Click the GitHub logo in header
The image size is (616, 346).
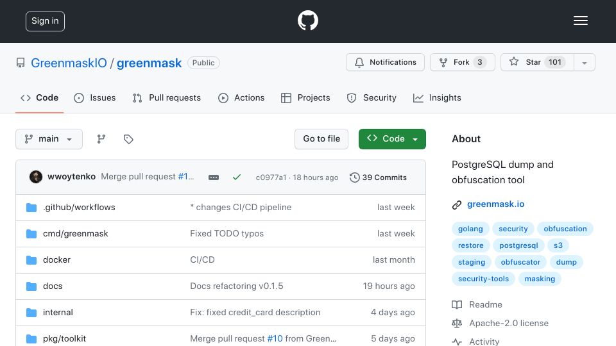[307, 21]
